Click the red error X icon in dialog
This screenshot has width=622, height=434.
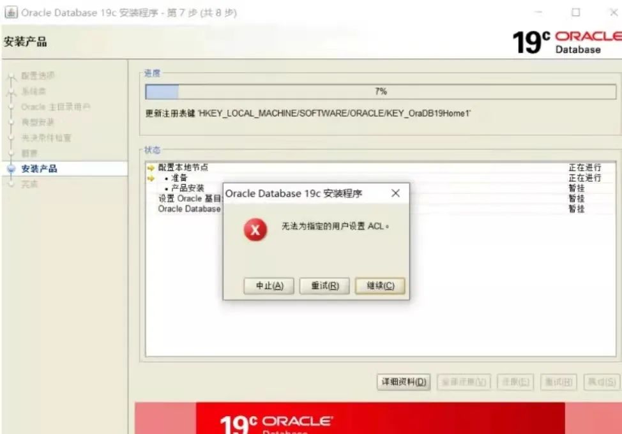click(255, 230)
